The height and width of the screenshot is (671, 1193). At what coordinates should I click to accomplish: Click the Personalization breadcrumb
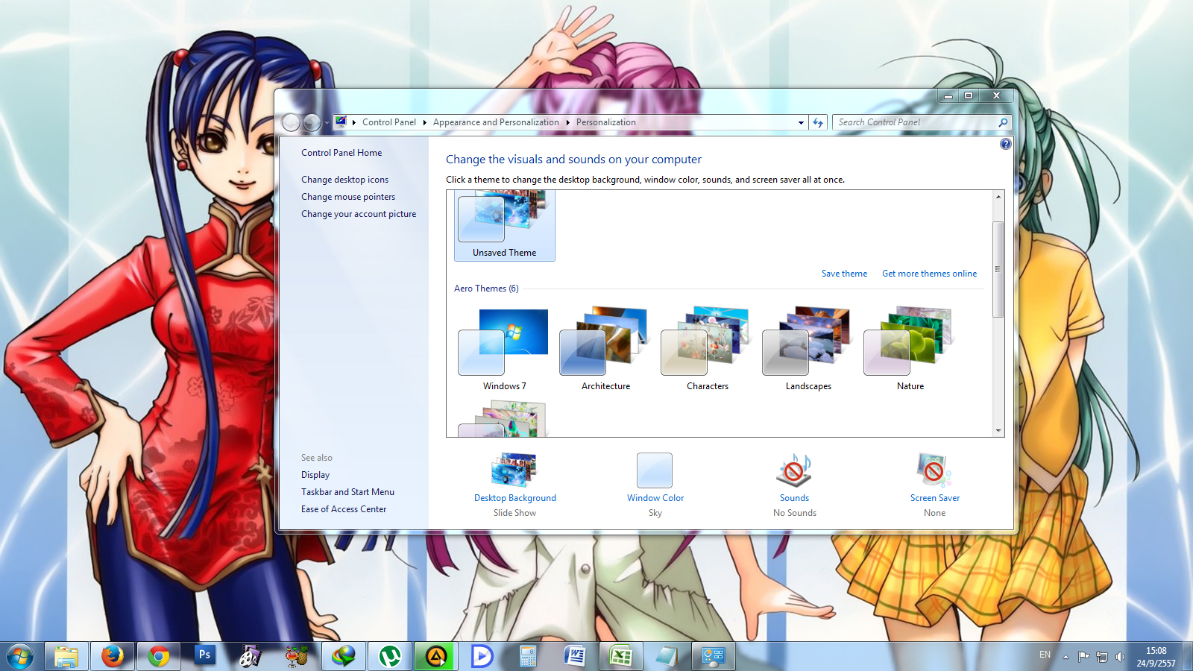click(x=606, y=122)
